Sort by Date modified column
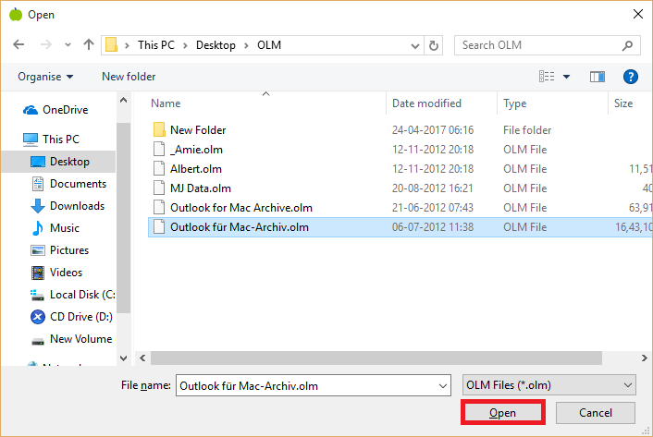Screen dimensions: 653x437 426,103
